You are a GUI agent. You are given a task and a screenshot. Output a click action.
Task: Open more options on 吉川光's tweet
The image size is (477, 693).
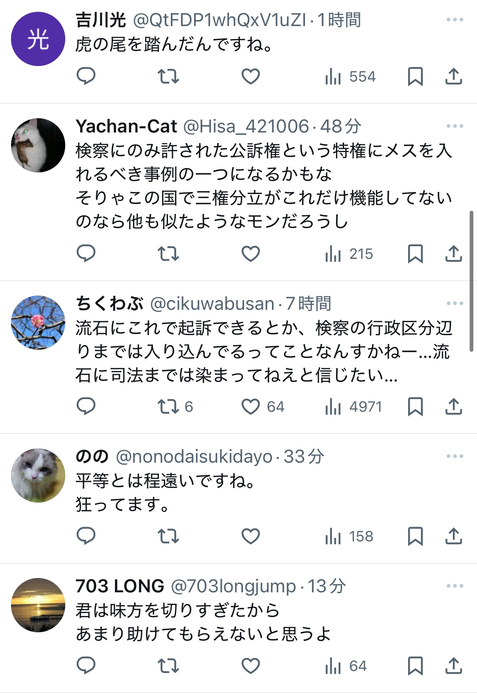click(455, 20)
